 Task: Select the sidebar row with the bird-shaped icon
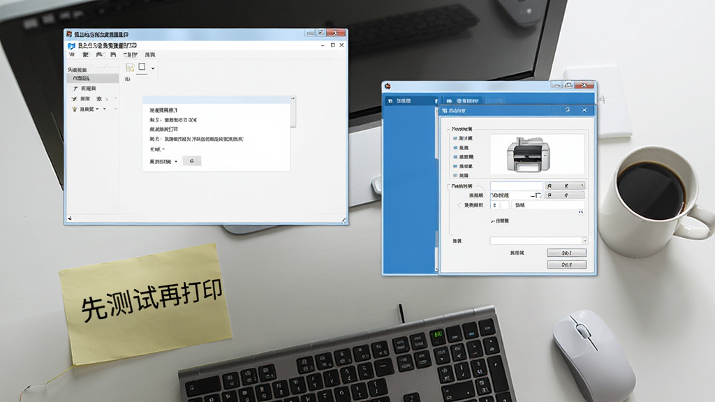[x=93, y=98]
